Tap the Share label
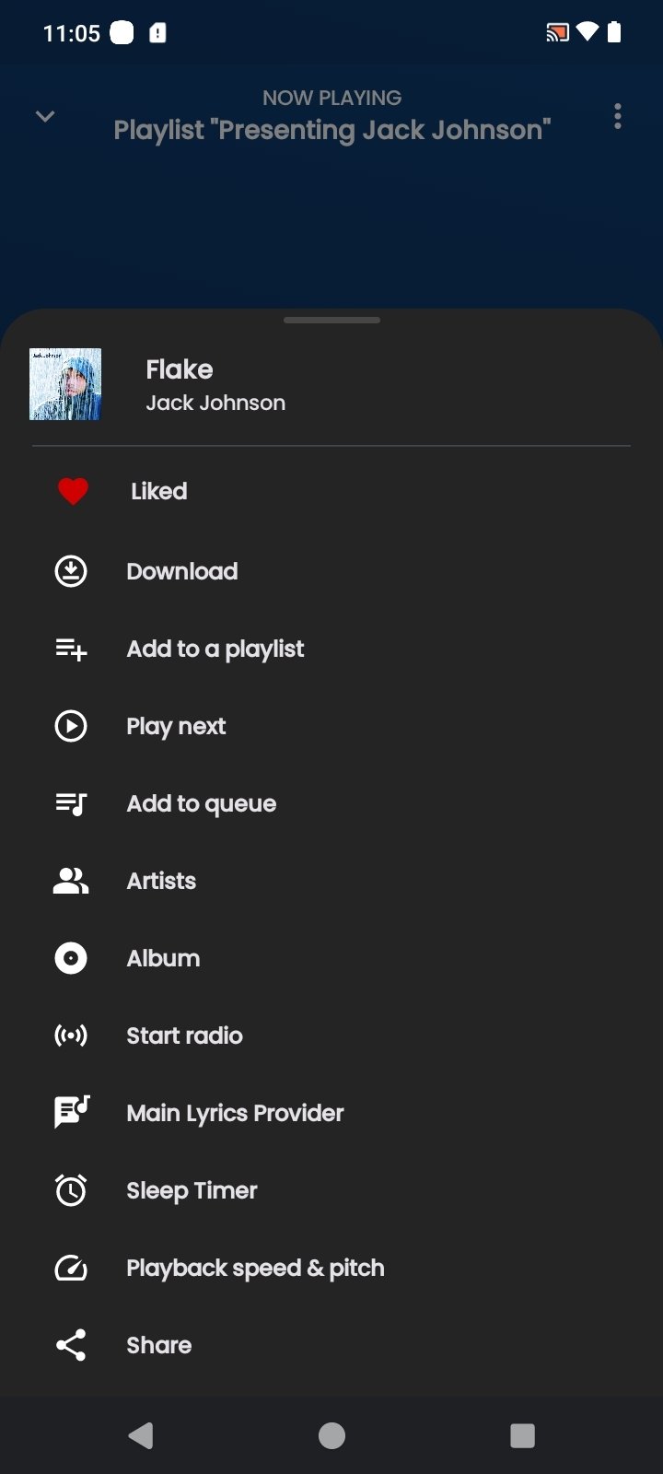This screenshot has width=663, height=1474. (159, 1345)
